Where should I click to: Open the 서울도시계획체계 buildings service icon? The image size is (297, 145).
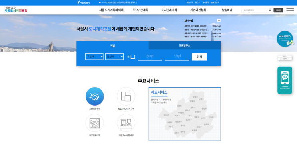[x=126, y=123]
